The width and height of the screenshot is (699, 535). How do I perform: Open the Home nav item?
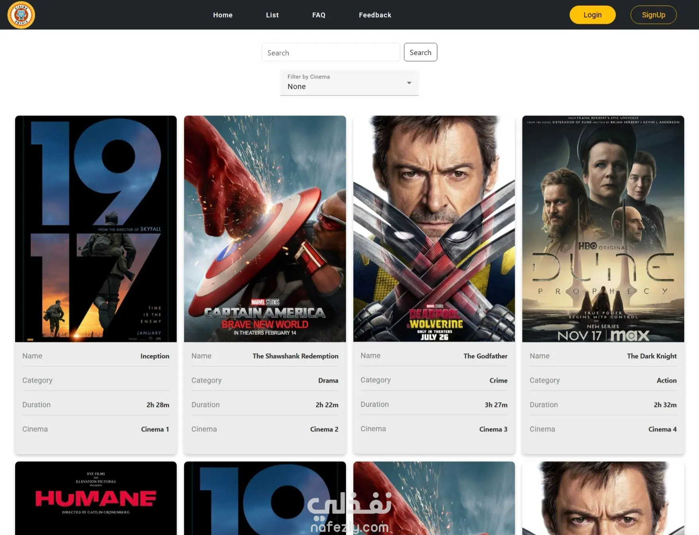223,15
